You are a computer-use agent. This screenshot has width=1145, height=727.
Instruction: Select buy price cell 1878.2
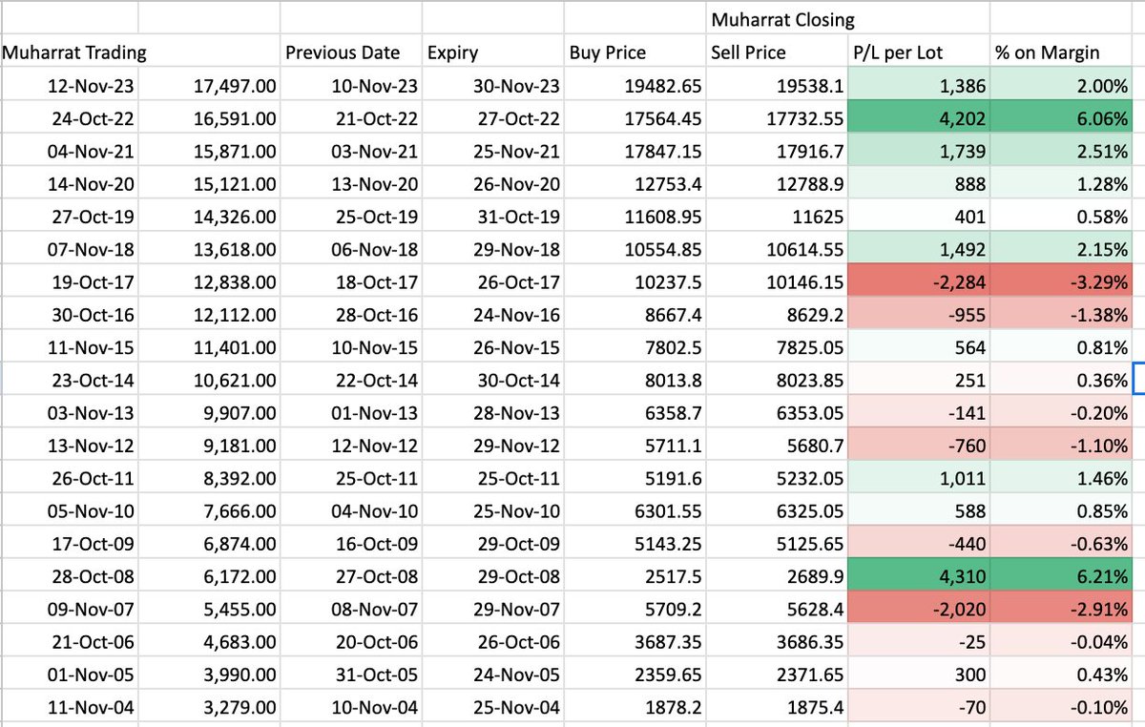coord(635,705)
